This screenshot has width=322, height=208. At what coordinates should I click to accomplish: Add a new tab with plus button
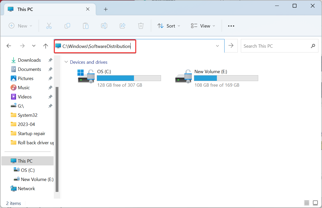point(106,9)
